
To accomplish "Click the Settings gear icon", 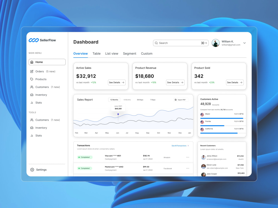I will 32,170.
